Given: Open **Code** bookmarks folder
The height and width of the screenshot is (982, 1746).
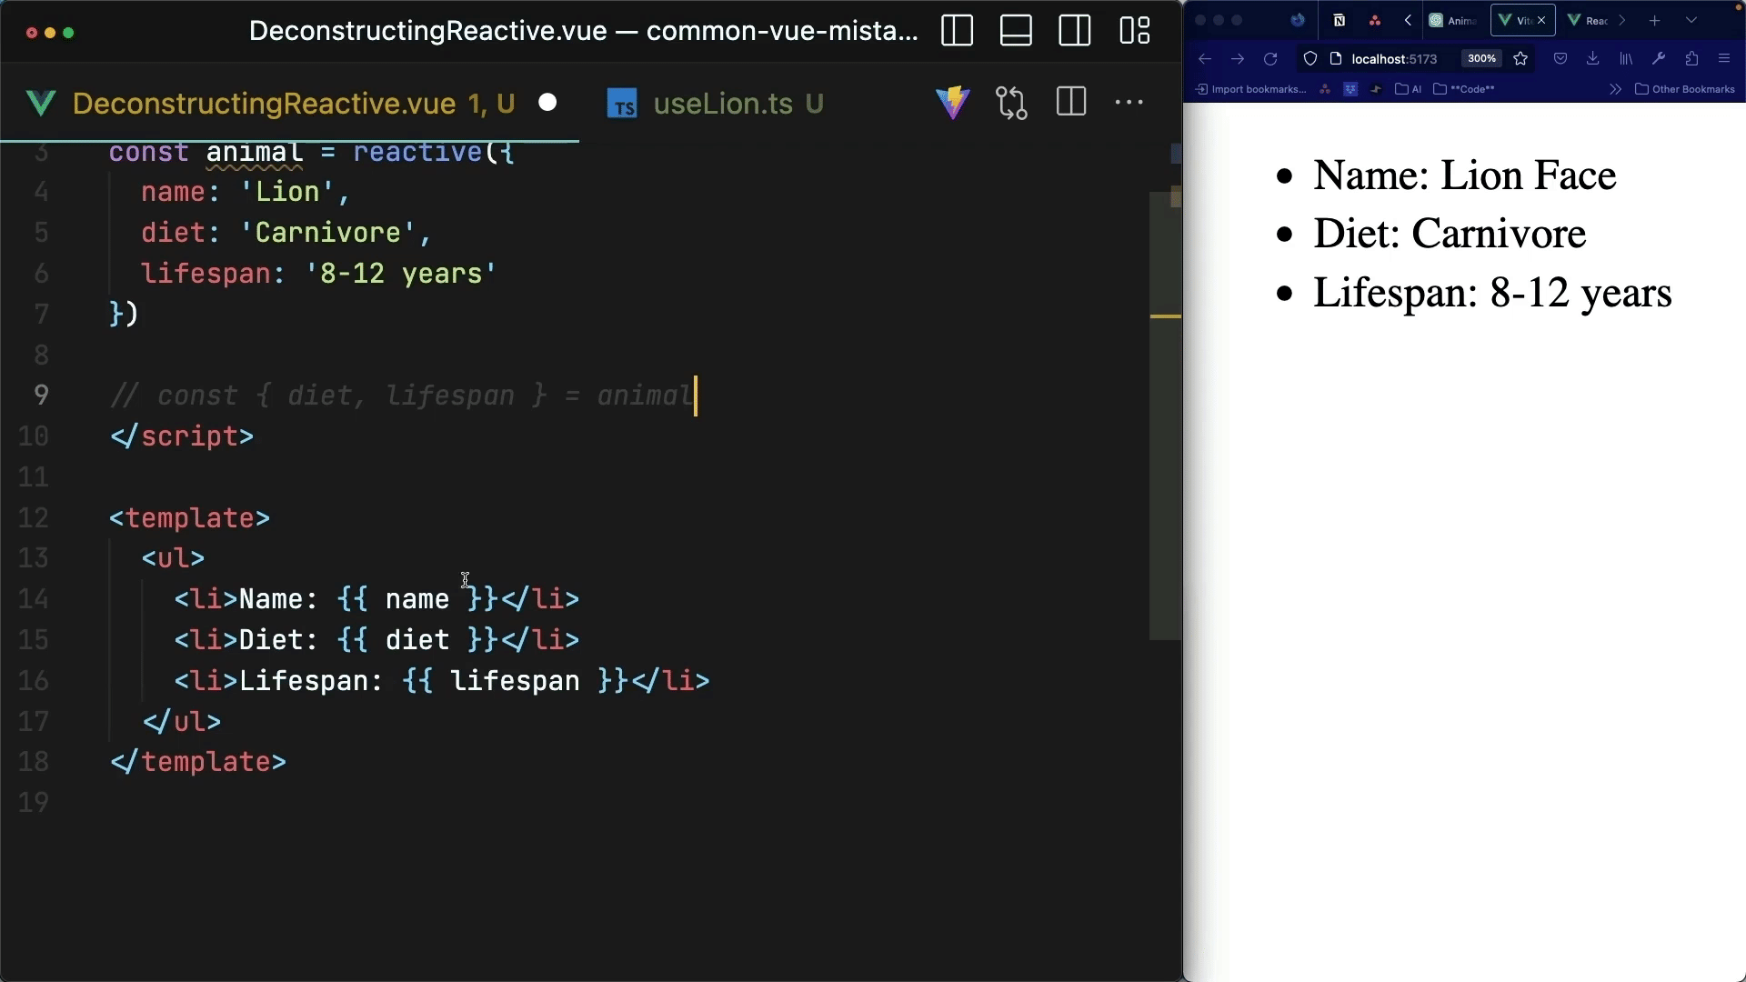Looking at the screenshot, I should click(1463, 89).
